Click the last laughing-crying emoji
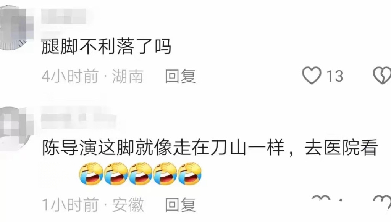 [x=189, y=174]
